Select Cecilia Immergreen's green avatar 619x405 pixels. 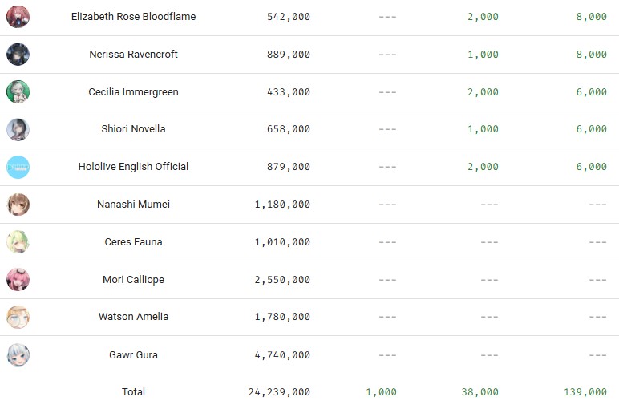click(18, 92)
